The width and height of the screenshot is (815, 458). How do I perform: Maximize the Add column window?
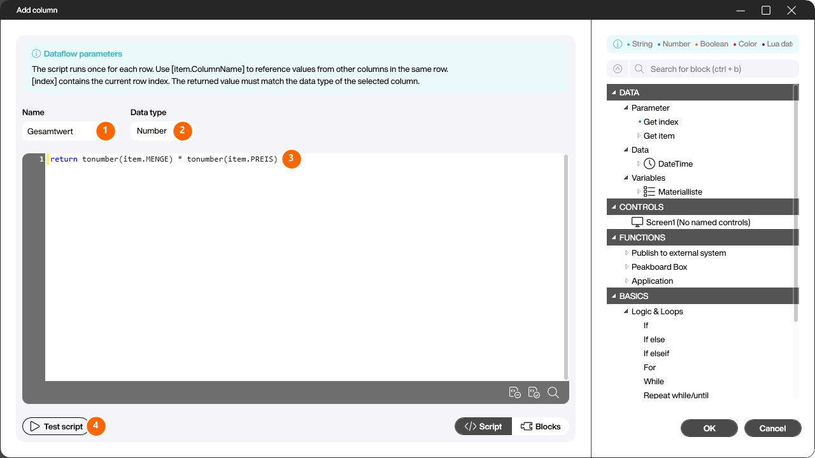[x=766, y=10]
